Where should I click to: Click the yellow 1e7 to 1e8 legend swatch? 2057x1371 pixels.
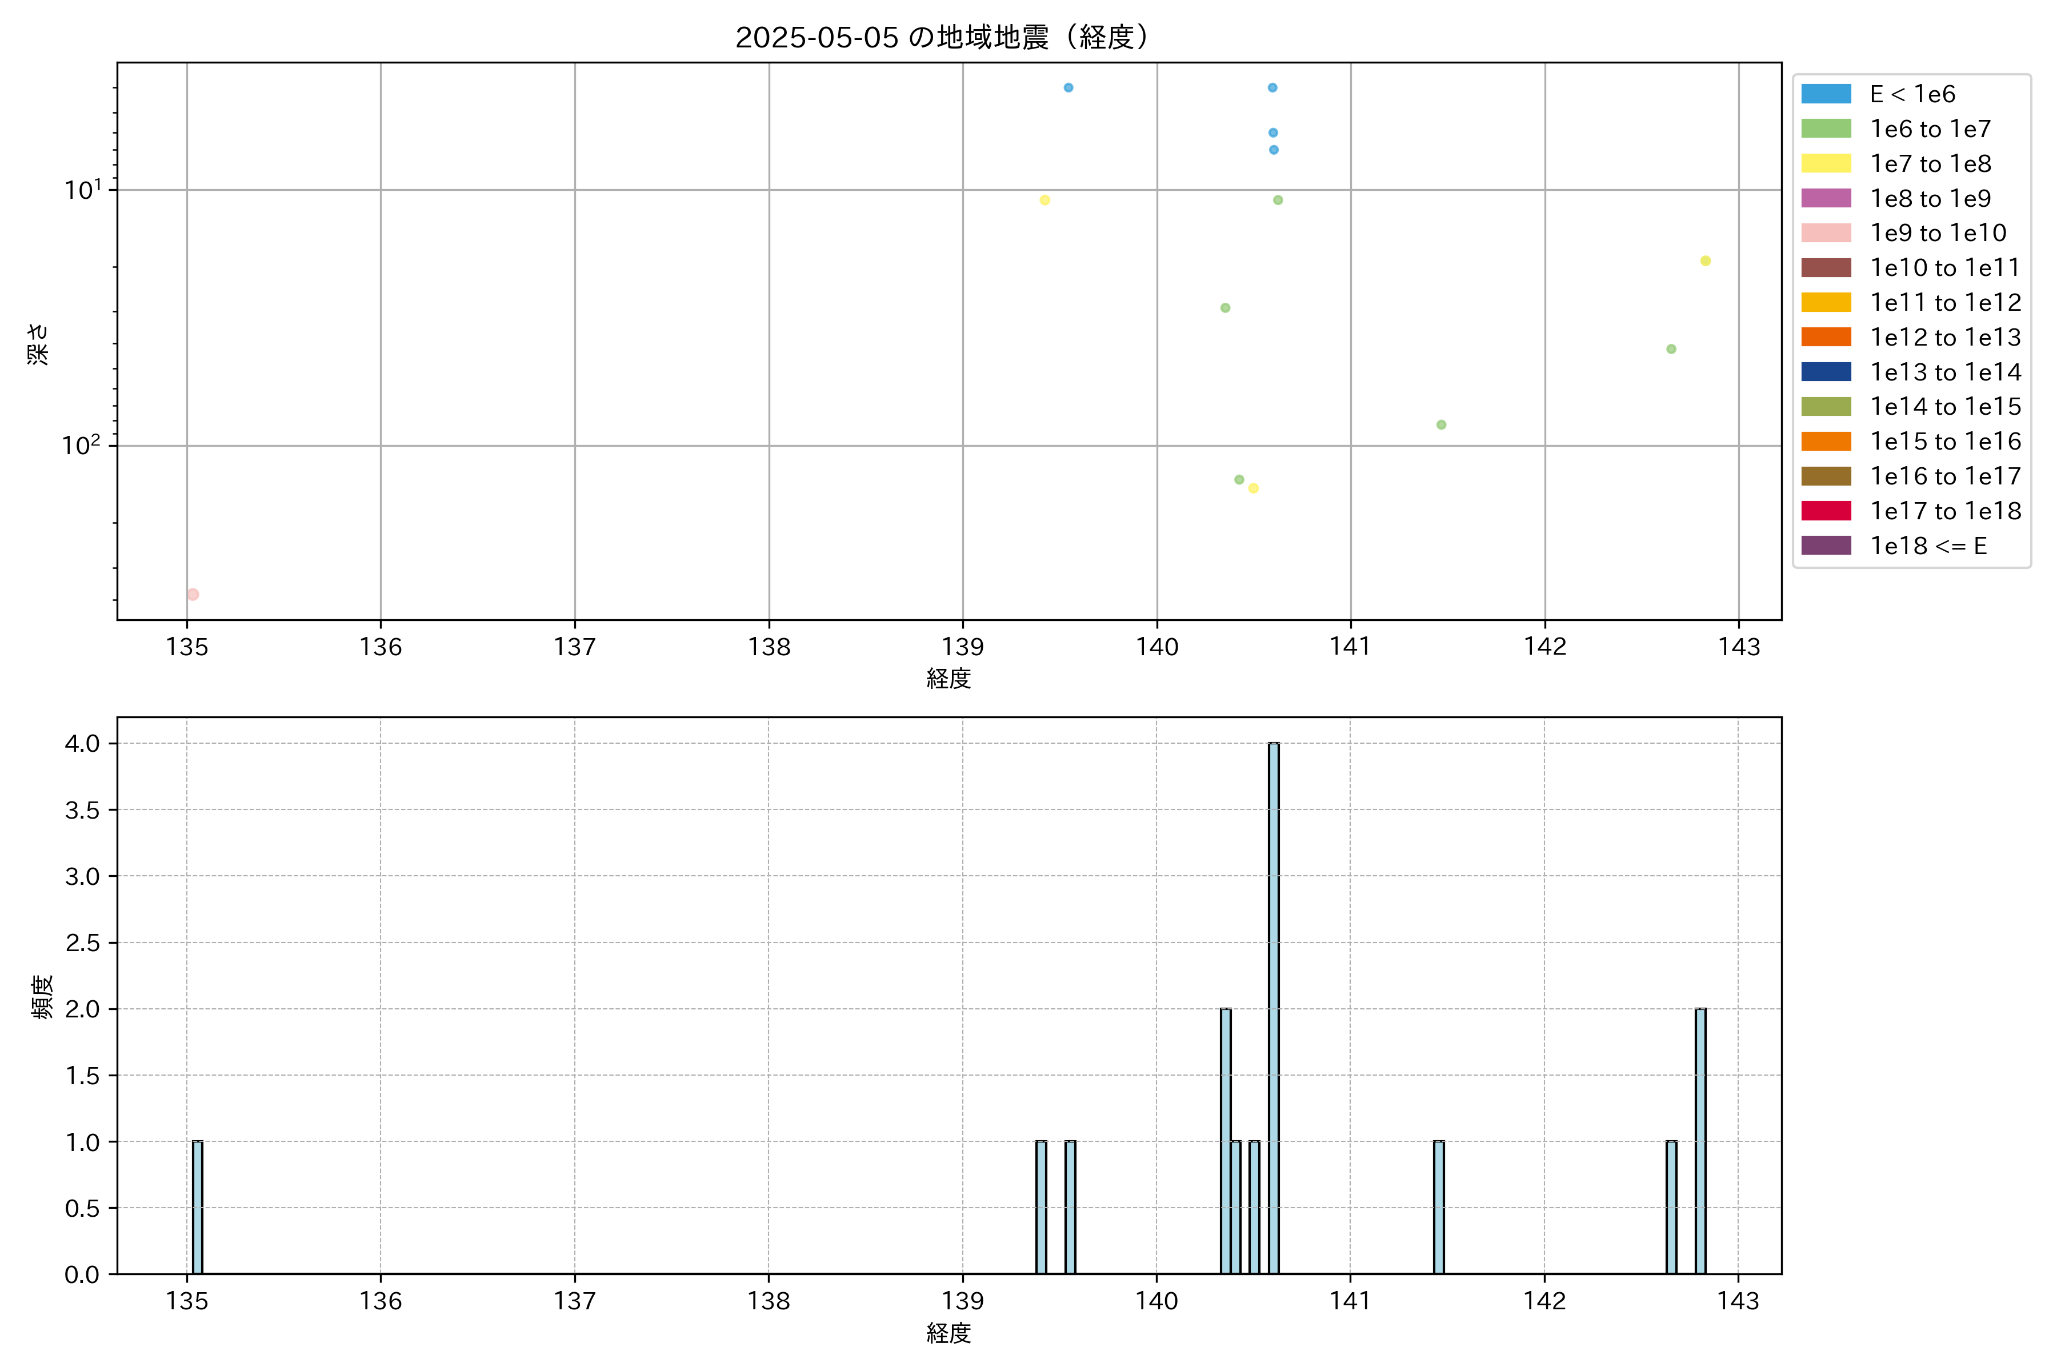tap(1825, 163)
